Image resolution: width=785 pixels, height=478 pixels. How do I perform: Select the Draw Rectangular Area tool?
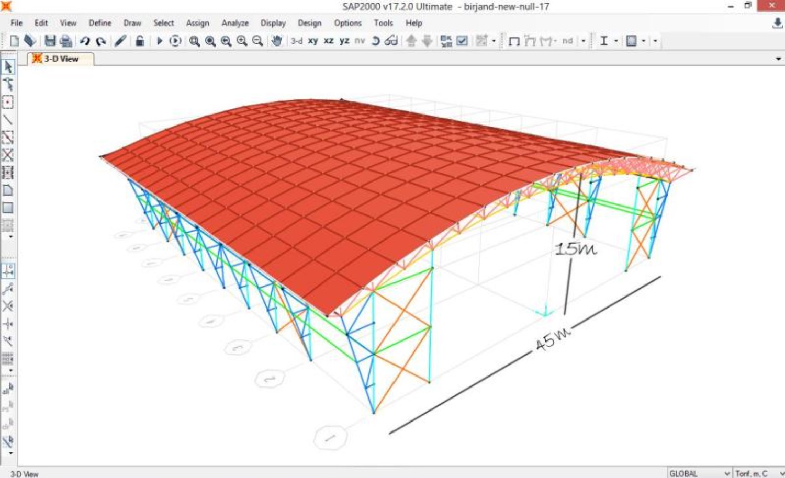point(7,208)
